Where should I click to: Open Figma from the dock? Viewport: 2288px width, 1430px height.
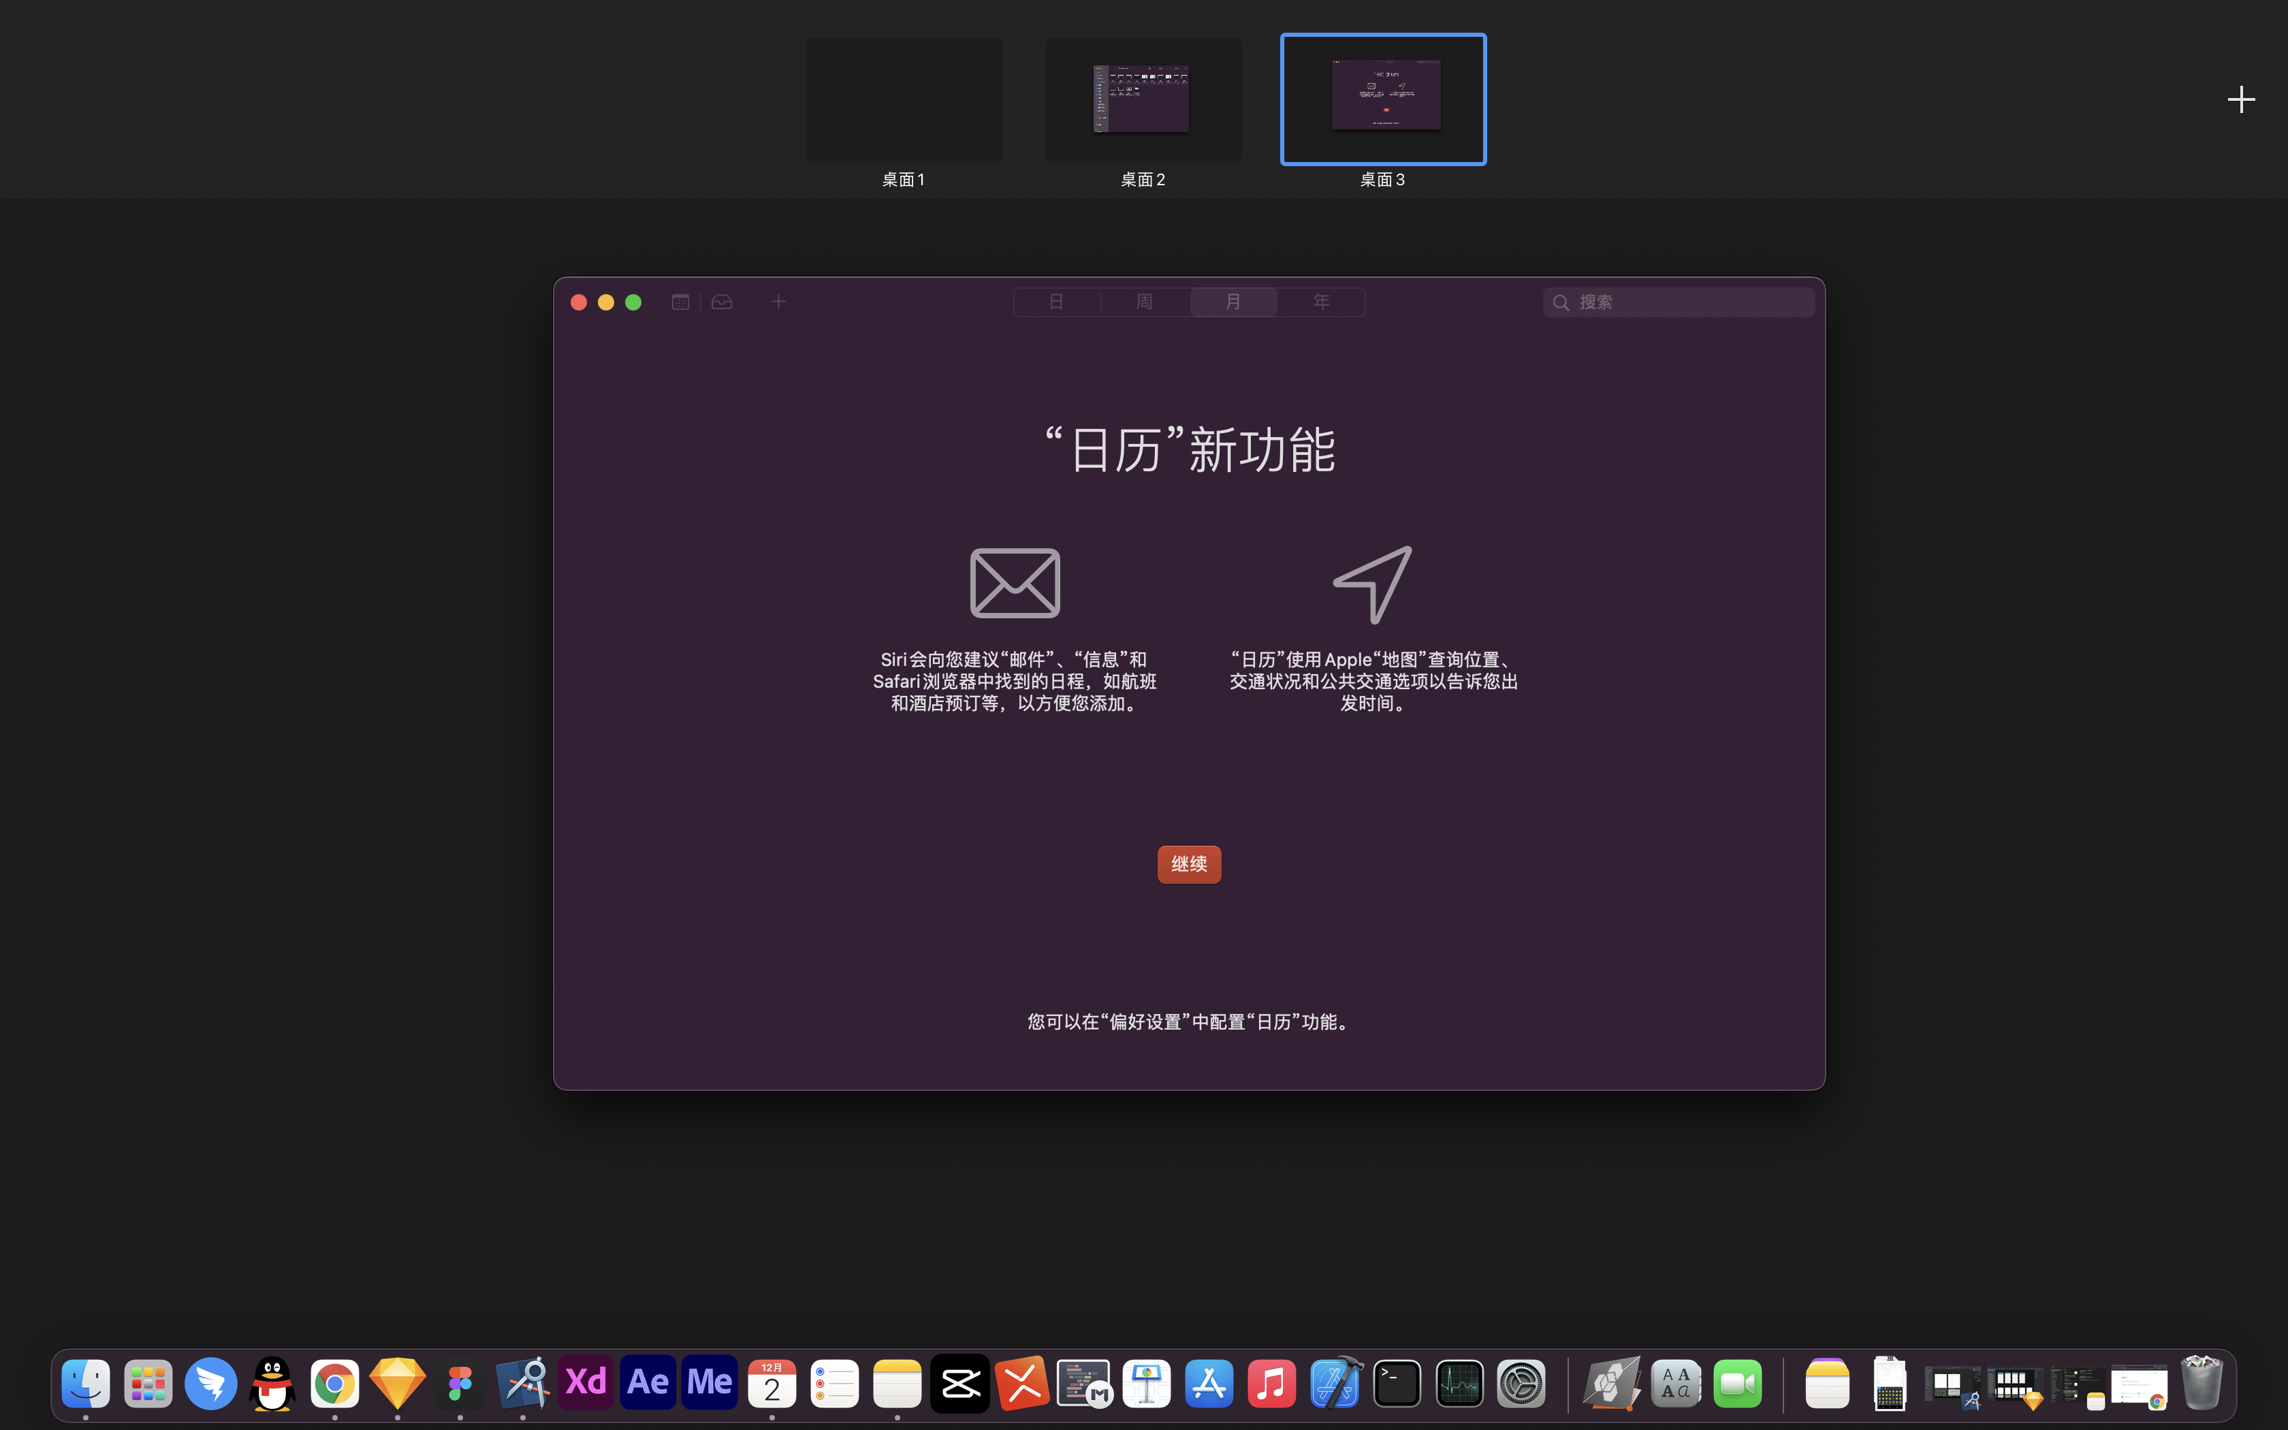tap(460, 1384)
